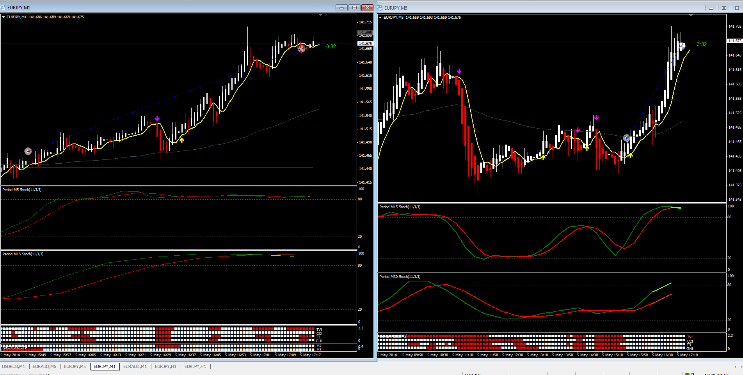Click the trade entry marker at M1 trendline start

(28, 151)
